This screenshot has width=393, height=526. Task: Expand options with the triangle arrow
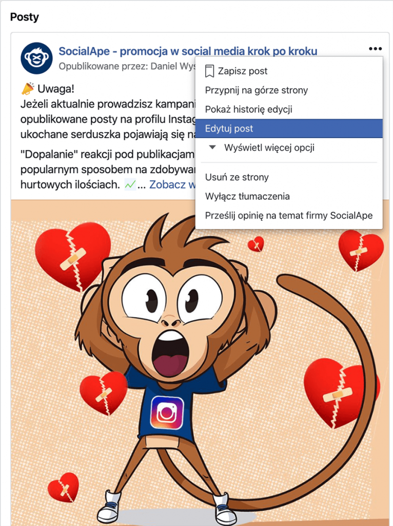click(212, 147)
